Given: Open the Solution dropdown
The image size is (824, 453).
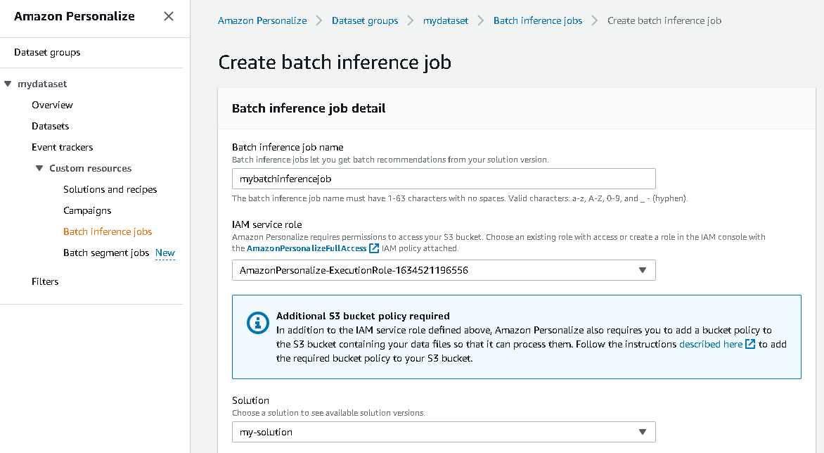Looking at the screenshot, I should tap(444, 432).
